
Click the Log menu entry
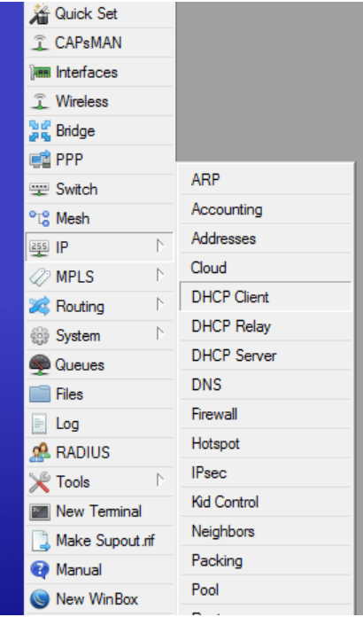click(99, 424)
